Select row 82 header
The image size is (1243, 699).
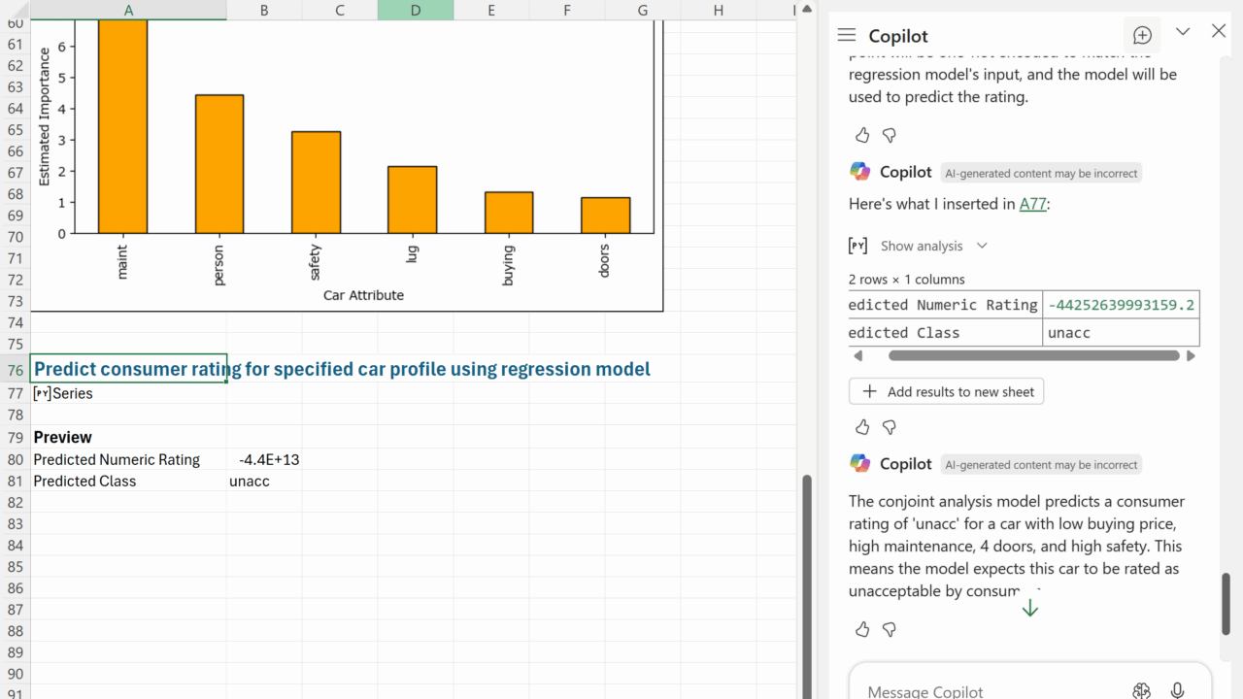(15, 503)
